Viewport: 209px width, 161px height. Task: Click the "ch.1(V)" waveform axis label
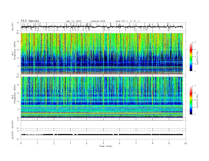point(13,27)
